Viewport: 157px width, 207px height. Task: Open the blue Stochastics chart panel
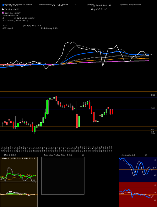point(138,169)
